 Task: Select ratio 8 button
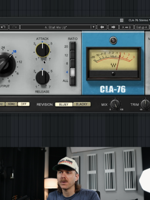click(73, 63)
